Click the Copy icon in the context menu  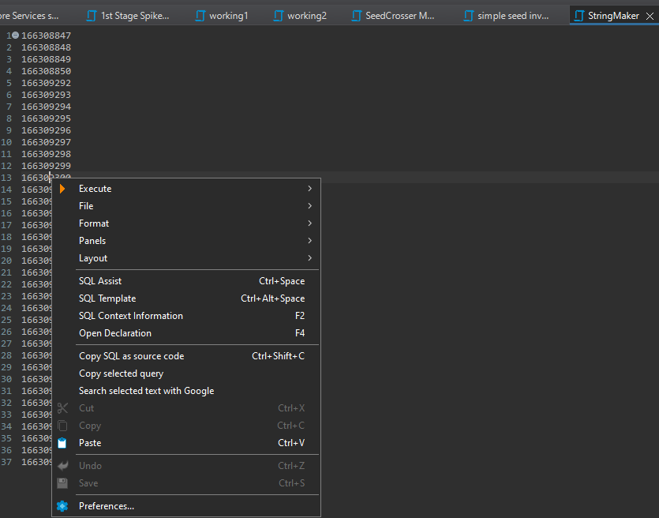pos(62,425)
